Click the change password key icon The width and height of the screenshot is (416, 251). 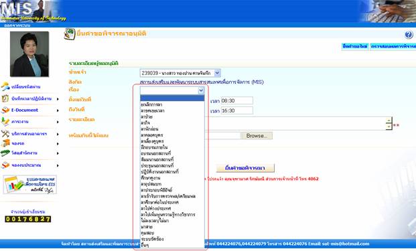pos(5,86)
